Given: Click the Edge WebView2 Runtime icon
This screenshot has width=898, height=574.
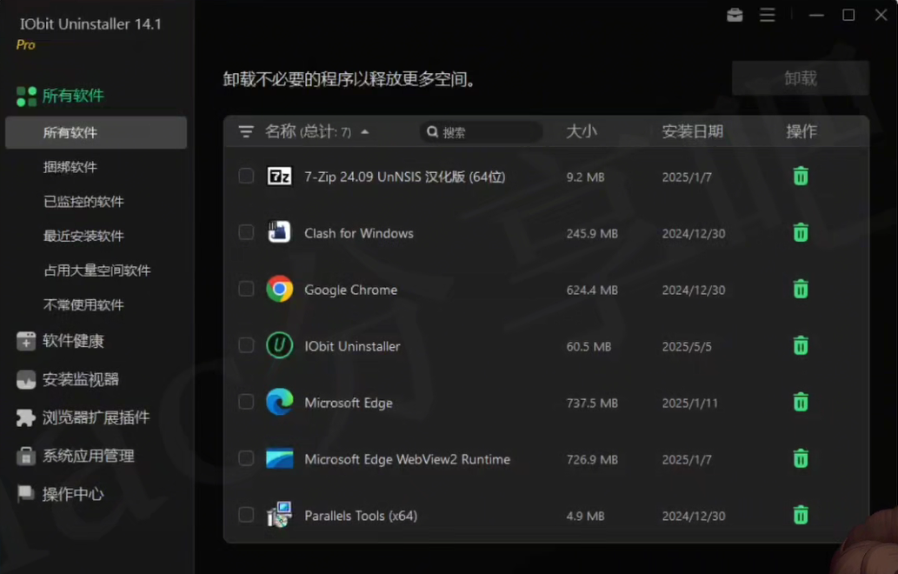Looking at the screenshot, I should (279, 458).
